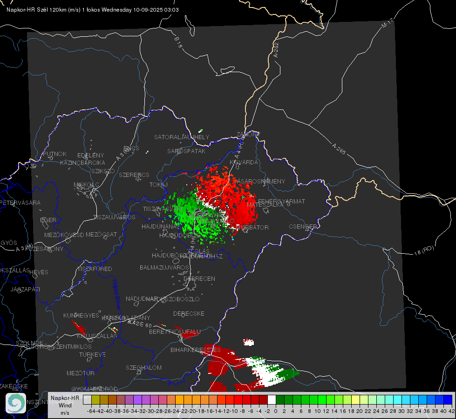Screen dimensions: 456x419
Task: Click the SZEGHALOM label
Action: pyautogui.click(x=143, y=367)
